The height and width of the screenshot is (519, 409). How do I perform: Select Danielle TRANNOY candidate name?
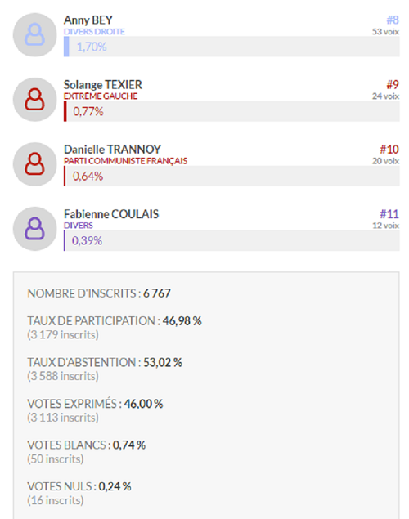click(112, 150)
